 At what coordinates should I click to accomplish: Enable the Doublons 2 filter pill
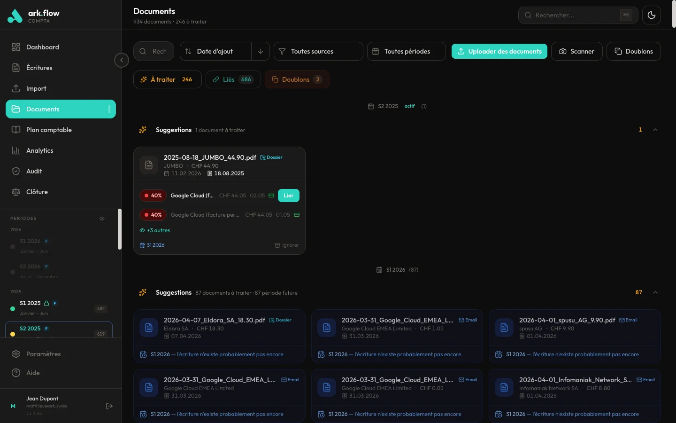coord(297,79)
